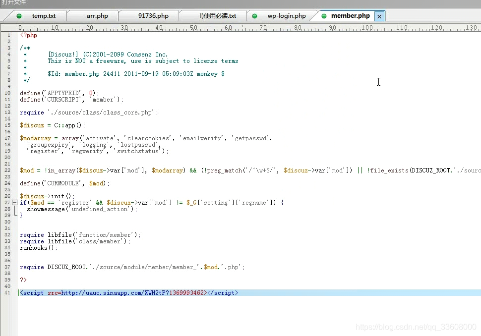Click 'This is NOT a freeware' comment line

click(143, 61)
